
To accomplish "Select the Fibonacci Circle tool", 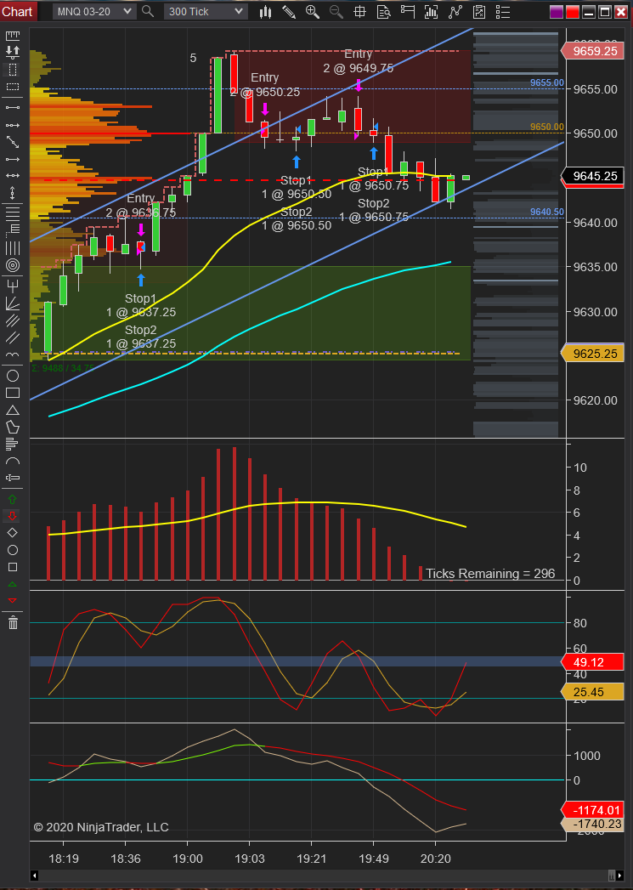I will [x=13, y=265].
